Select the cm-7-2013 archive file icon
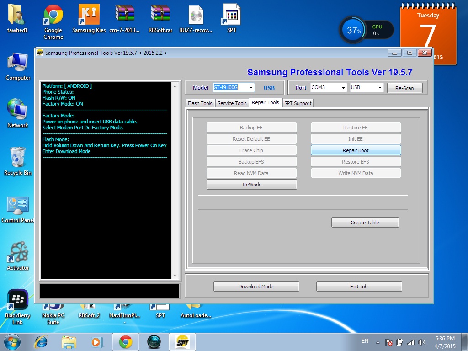Screen dimensions: 468x351 point(124,18)
